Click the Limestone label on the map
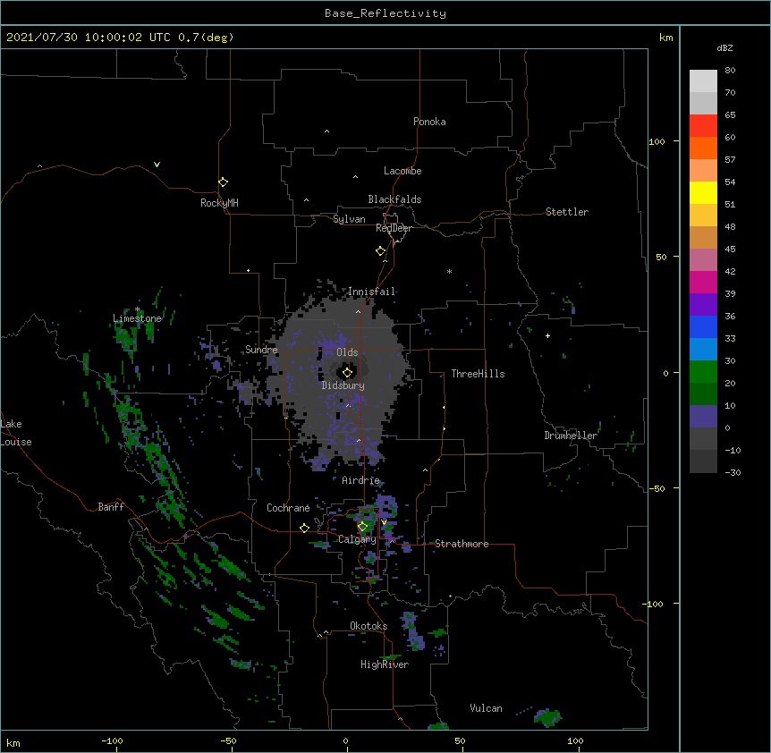This screenshot has width=771, height=753. click(137, 318)
